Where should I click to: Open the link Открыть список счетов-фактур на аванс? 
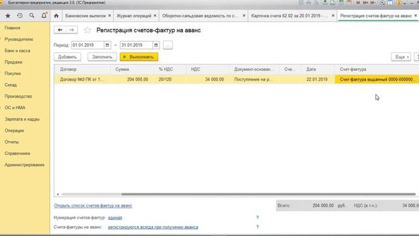tap(93, 205)
